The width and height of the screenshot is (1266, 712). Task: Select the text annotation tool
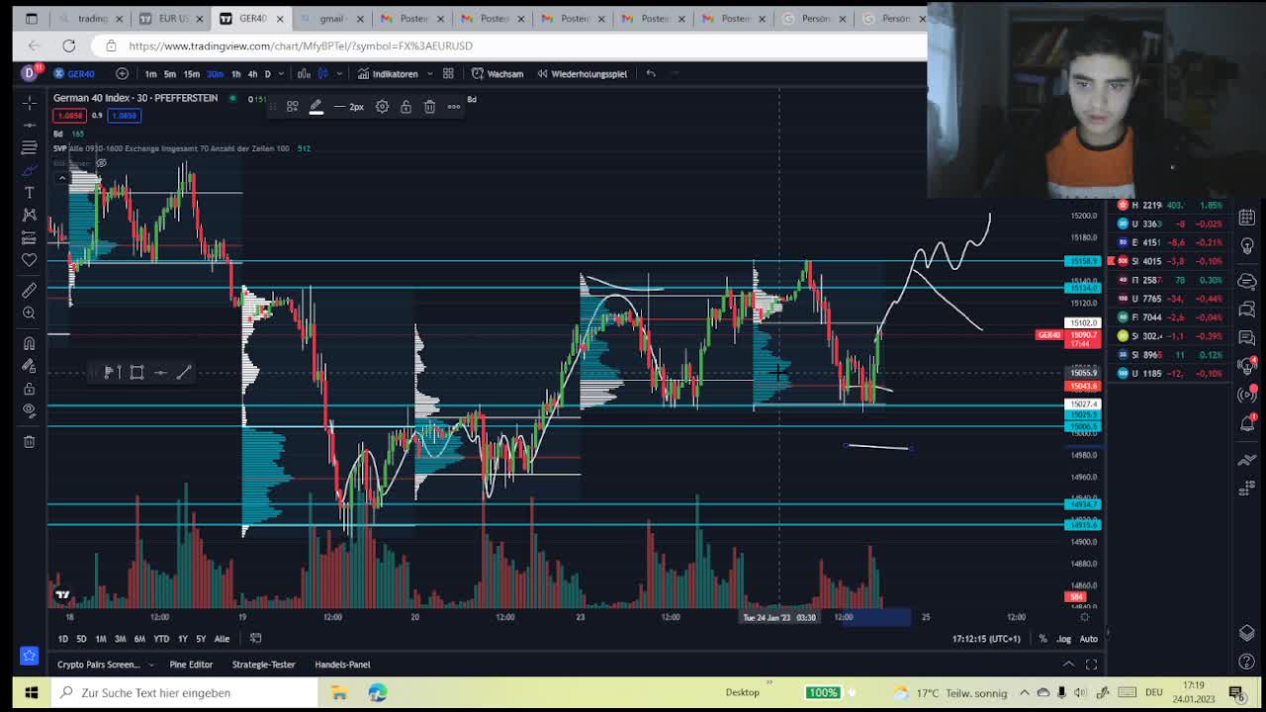(29, 192)
